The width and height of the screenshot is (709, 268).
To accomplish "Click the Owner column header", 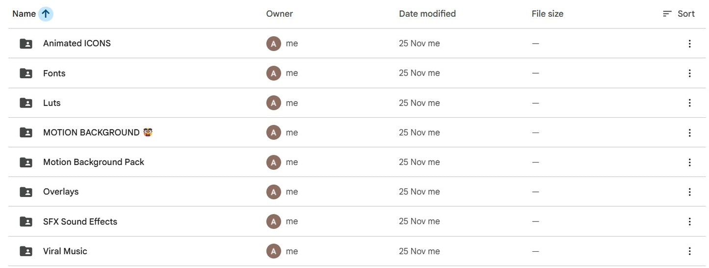I will 279,14.
